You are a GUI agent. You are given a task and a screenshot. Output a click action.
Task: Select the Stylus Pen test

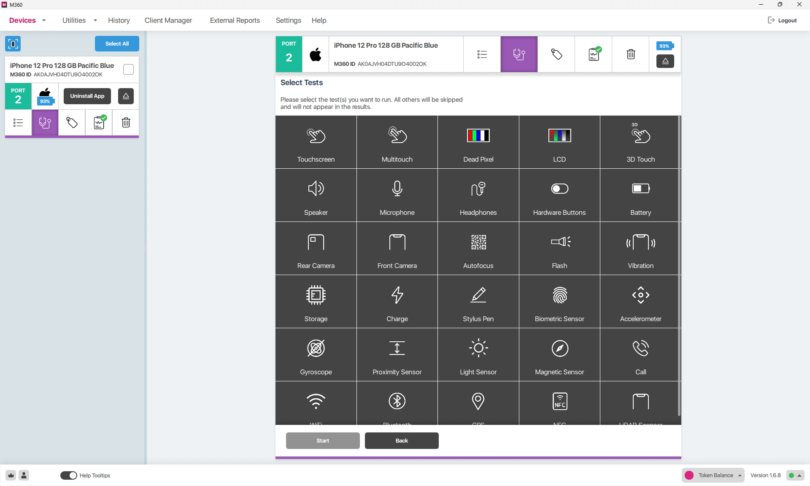click(478, 302)
